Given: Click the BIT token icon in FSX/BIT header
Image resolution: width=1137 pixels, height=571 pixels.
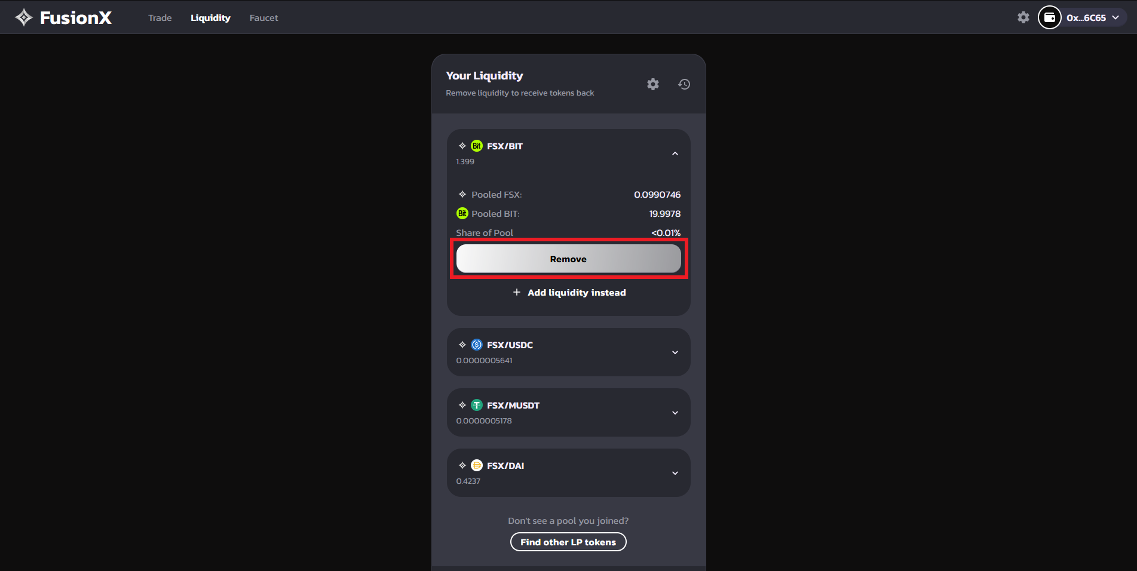Looking at the screenshot, I should (477, 146).
